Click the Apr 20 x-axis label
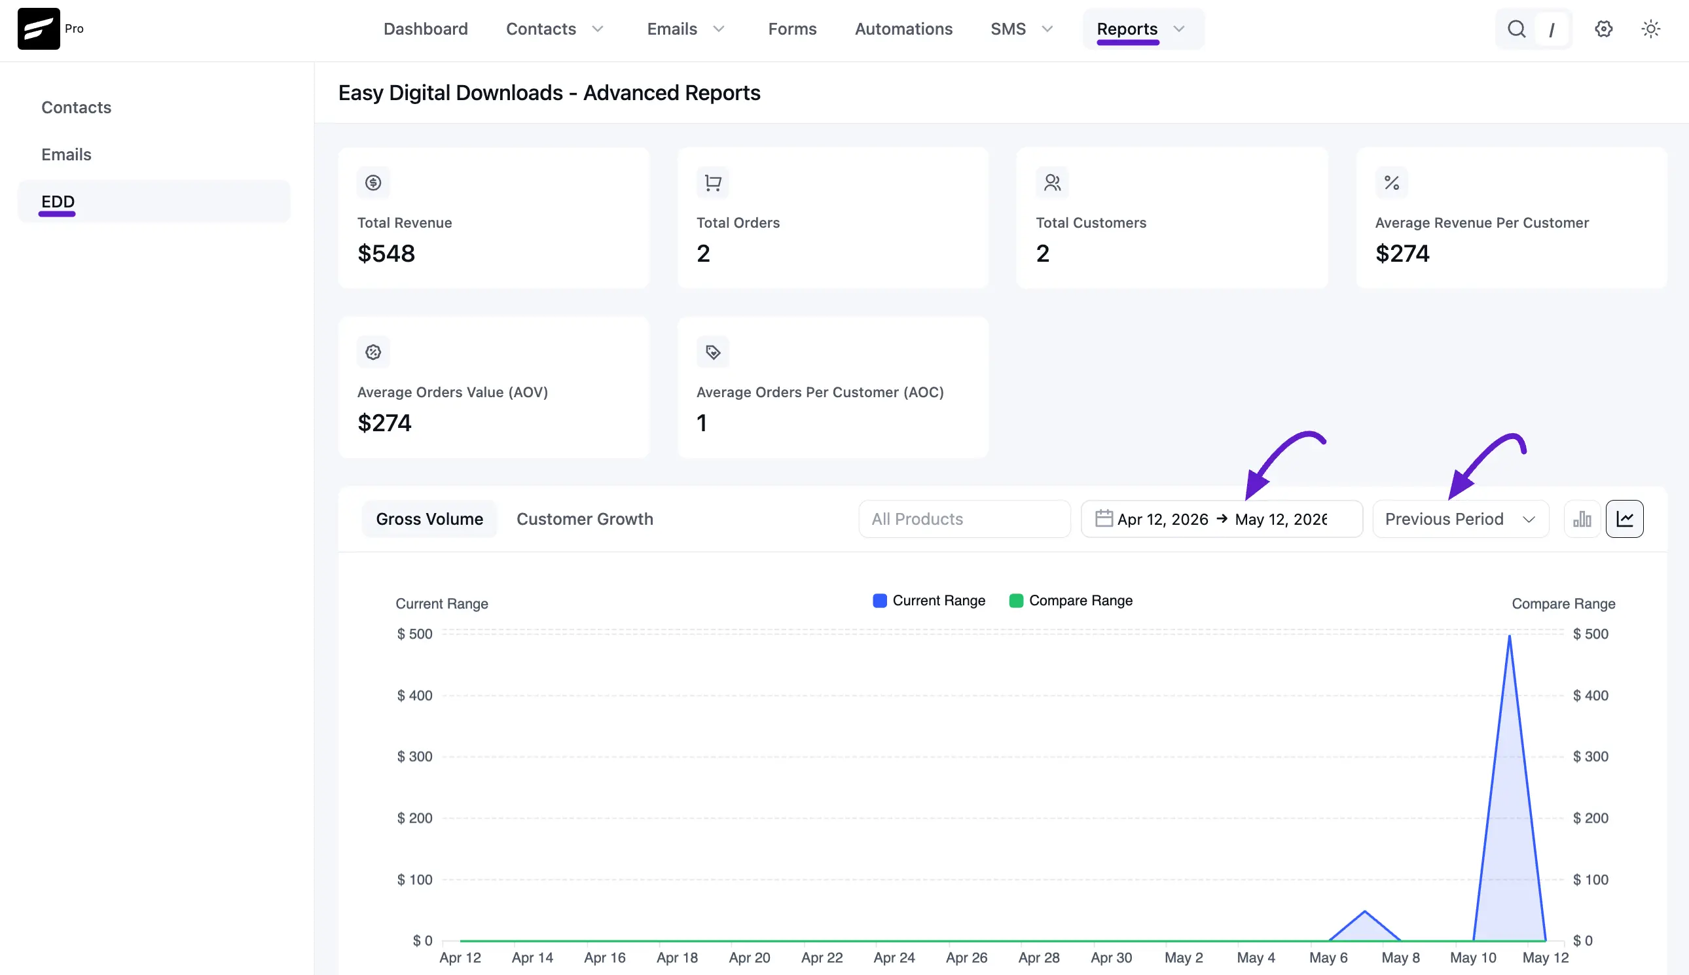The height and width of the screenshot is (975, 1689). pos(749,957)
